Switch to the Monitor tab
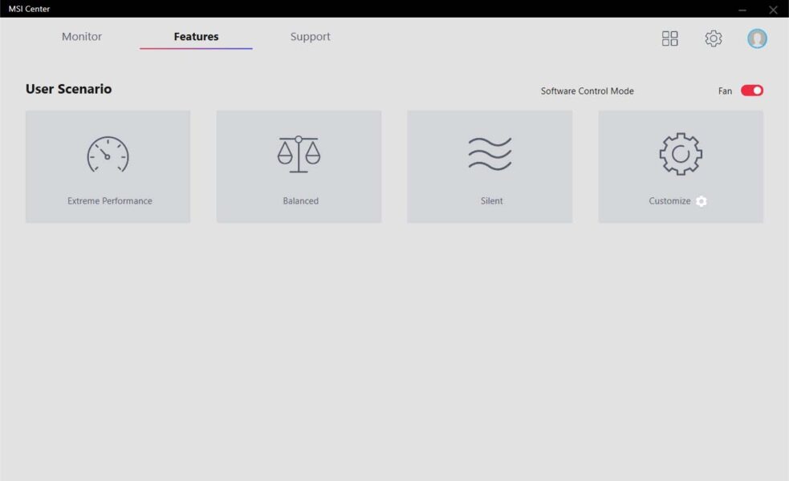This screenshot has width=789, height=481. (82, 37)
